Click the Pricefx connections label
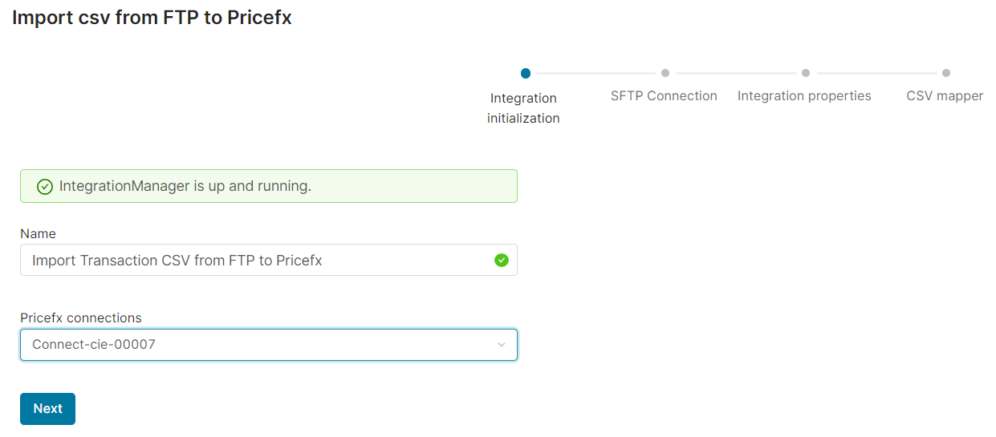The image size is (996, 437). [x=80, y=318]
